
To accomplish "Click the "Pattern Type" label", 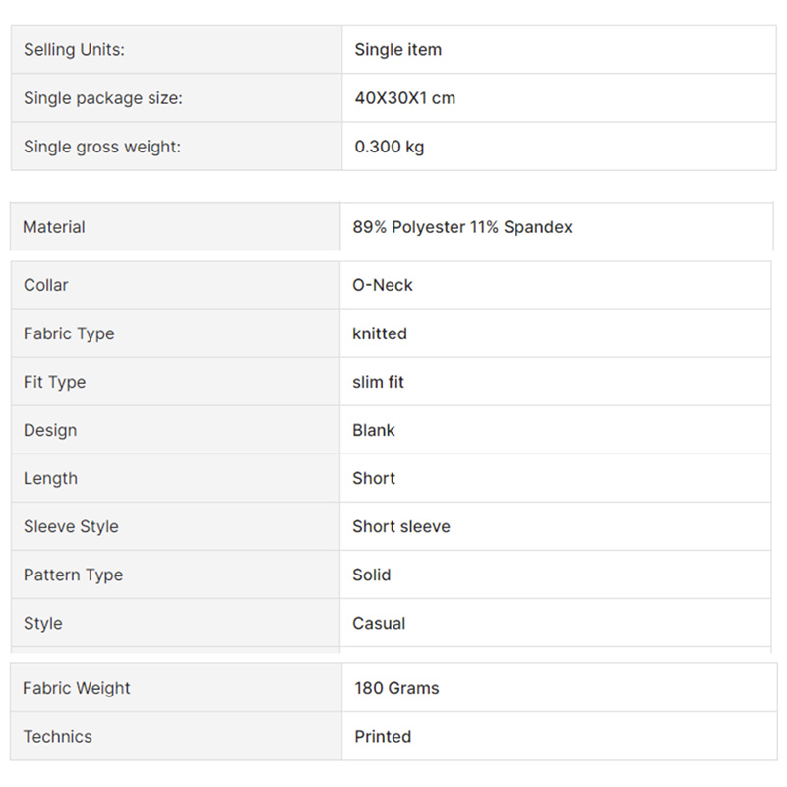I will [73, 575].
